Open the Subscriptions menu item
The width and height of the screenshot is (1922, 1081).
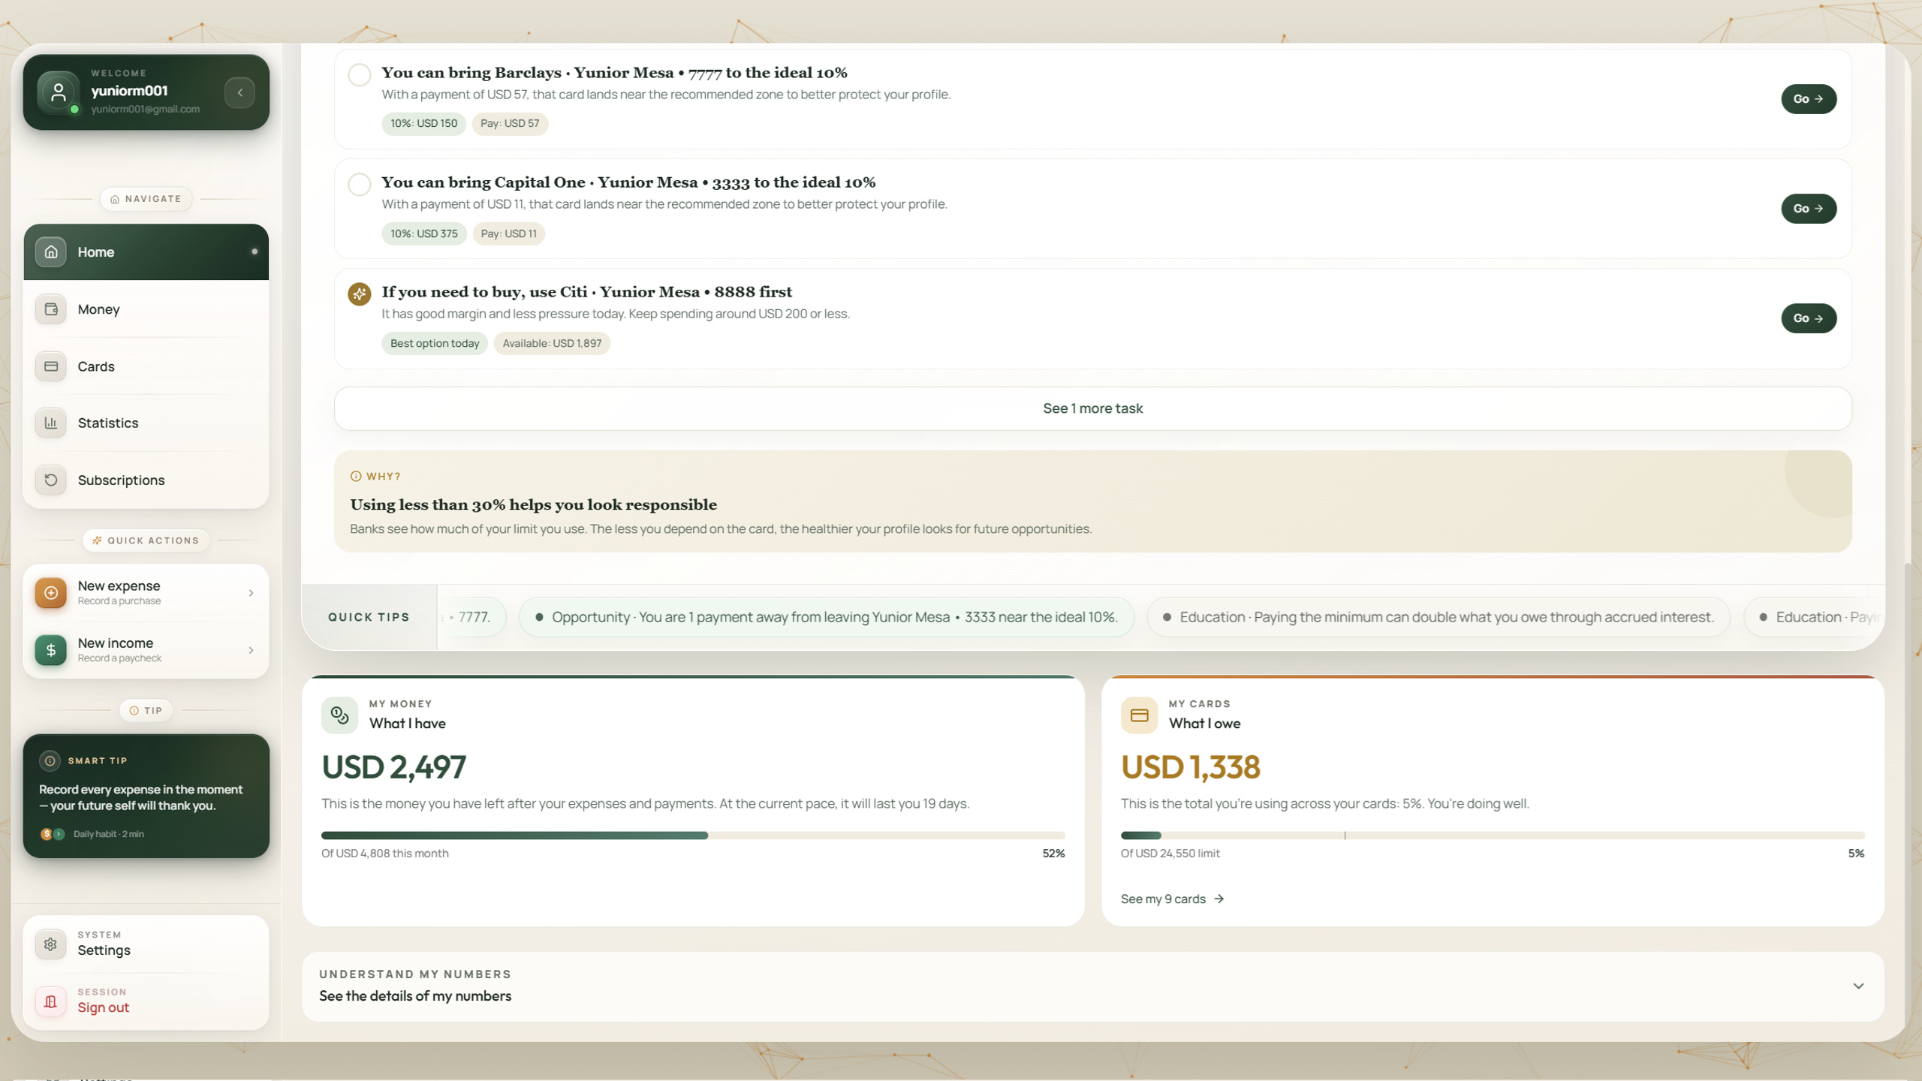(146, 480)
